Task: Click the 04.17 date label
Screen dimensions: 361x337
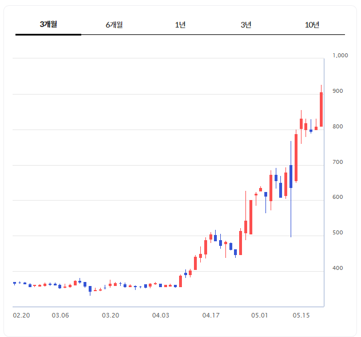Action: click(211, 315)
